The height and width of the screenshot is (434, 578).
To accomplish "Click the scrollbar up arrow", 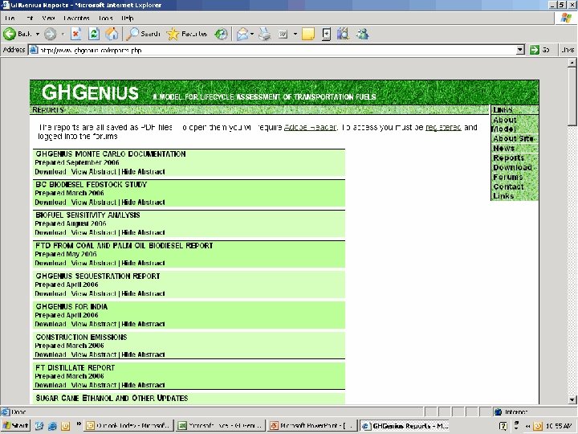I will click(x=572, y=63).
